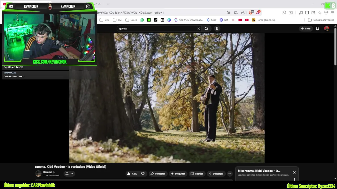Open the bot Discord bookmark
Viewport: 337px width, 189px height.
(x=224, y=20)
